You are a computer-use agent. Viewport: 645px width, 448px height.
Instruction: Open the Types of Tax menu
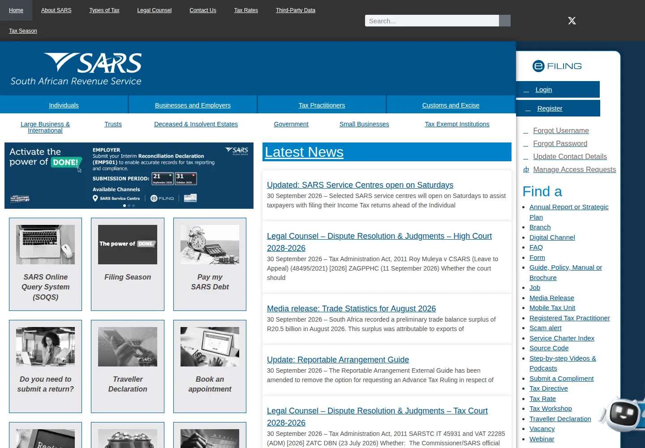(104, 10)
